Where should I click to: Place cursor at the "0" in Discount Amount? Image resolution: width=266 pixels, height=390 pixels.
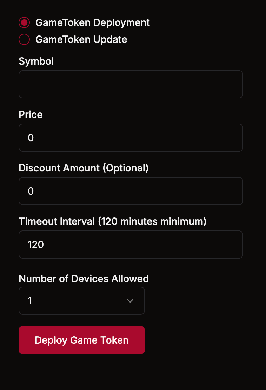(x=31, y=191)
